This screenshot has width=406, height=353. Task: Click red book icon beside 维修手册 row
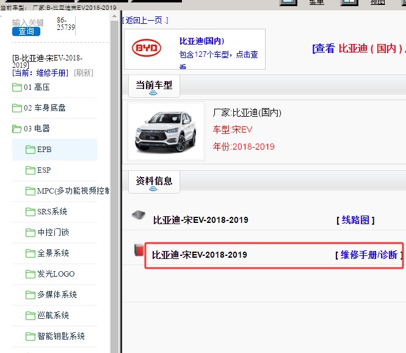pos(139,250)
